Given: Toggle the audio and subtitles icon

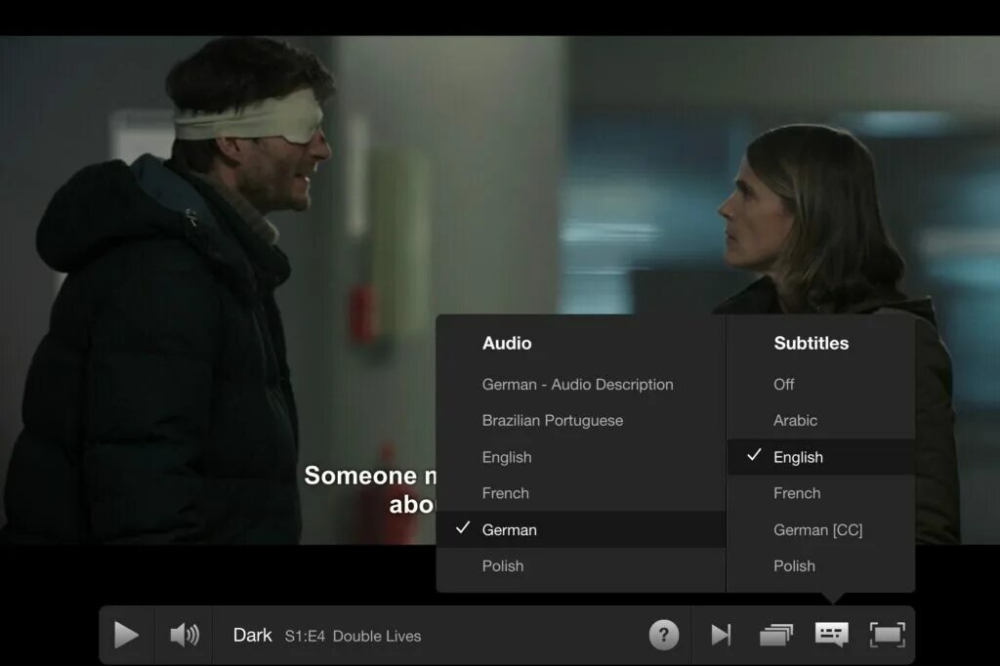Looking at the screenshot, I should [x=832, y=635].
